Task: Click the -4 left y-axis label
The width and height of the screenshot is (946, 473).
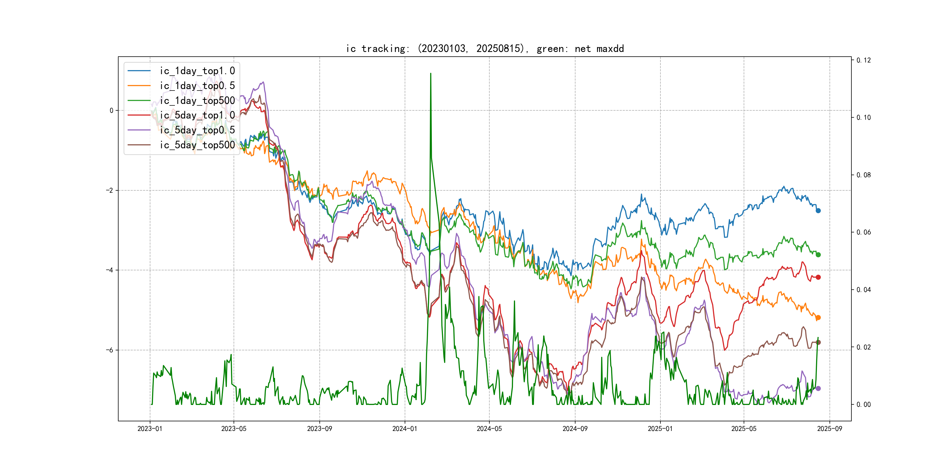Action: coord(109,270)
